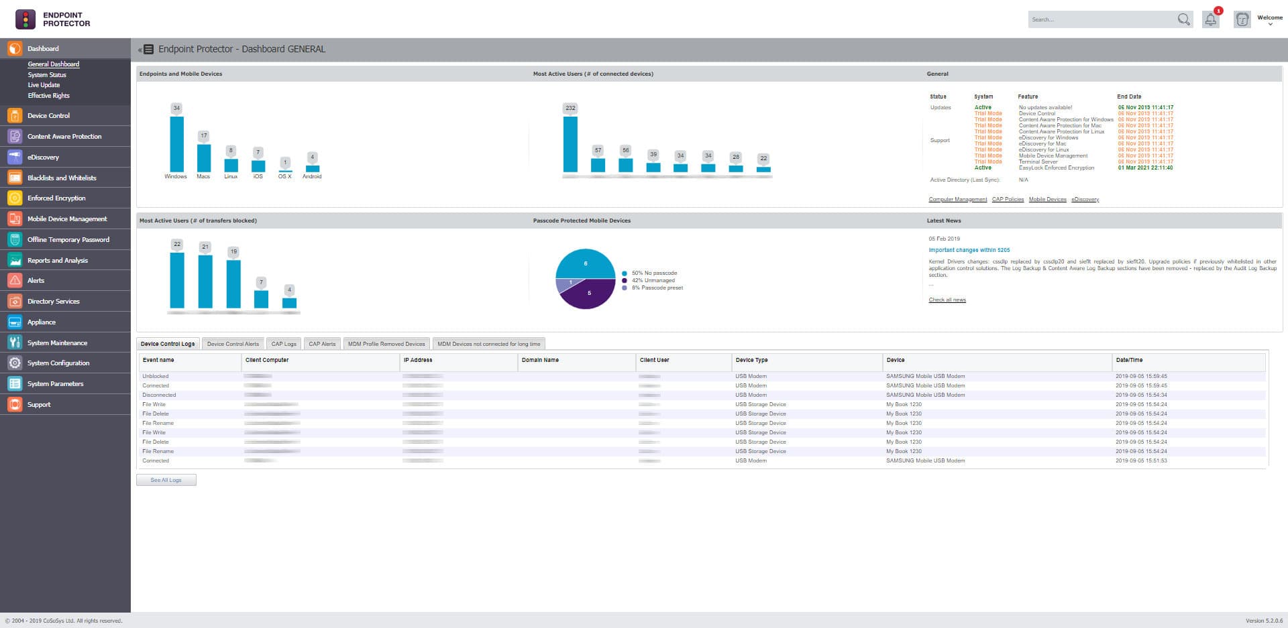Screen dimensions: 1288x628
Task: Click the See All Logs button
Action: pos(166,480)
